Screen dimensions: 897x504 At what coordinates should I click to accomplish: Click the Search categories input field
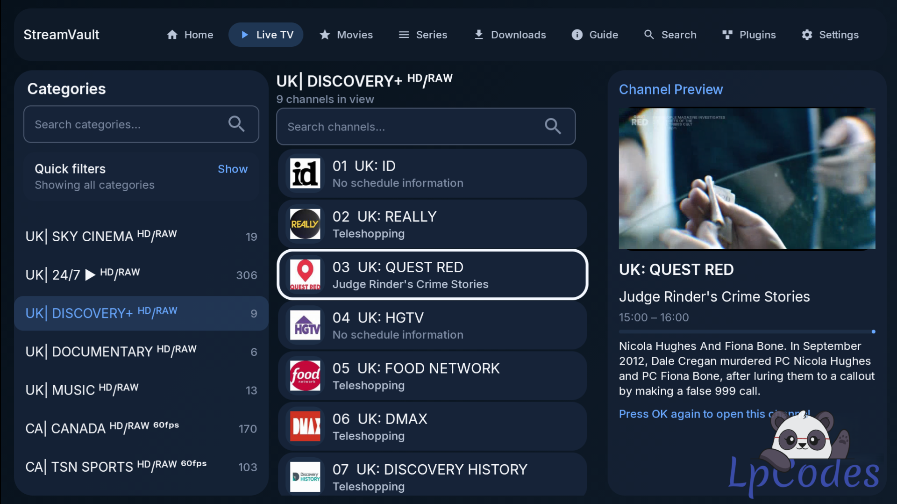click(x=141, y=124)
